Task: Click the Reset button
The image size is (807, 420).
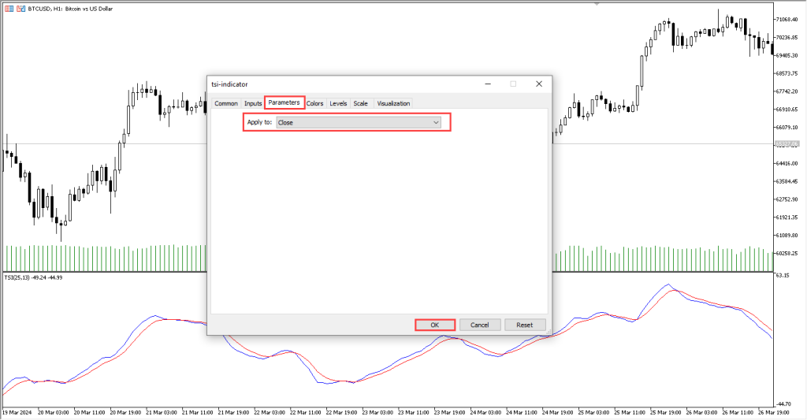Action: pyautogui.click(x=524, y=325)
